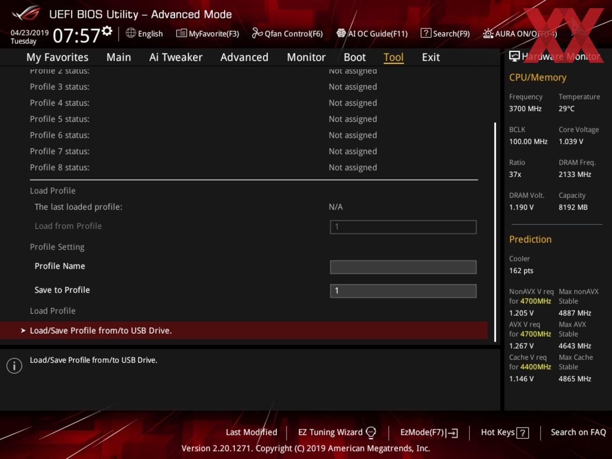
Task: Switch to EzMode(F7)
Action: pyautogui.click(x=429, y=432)
